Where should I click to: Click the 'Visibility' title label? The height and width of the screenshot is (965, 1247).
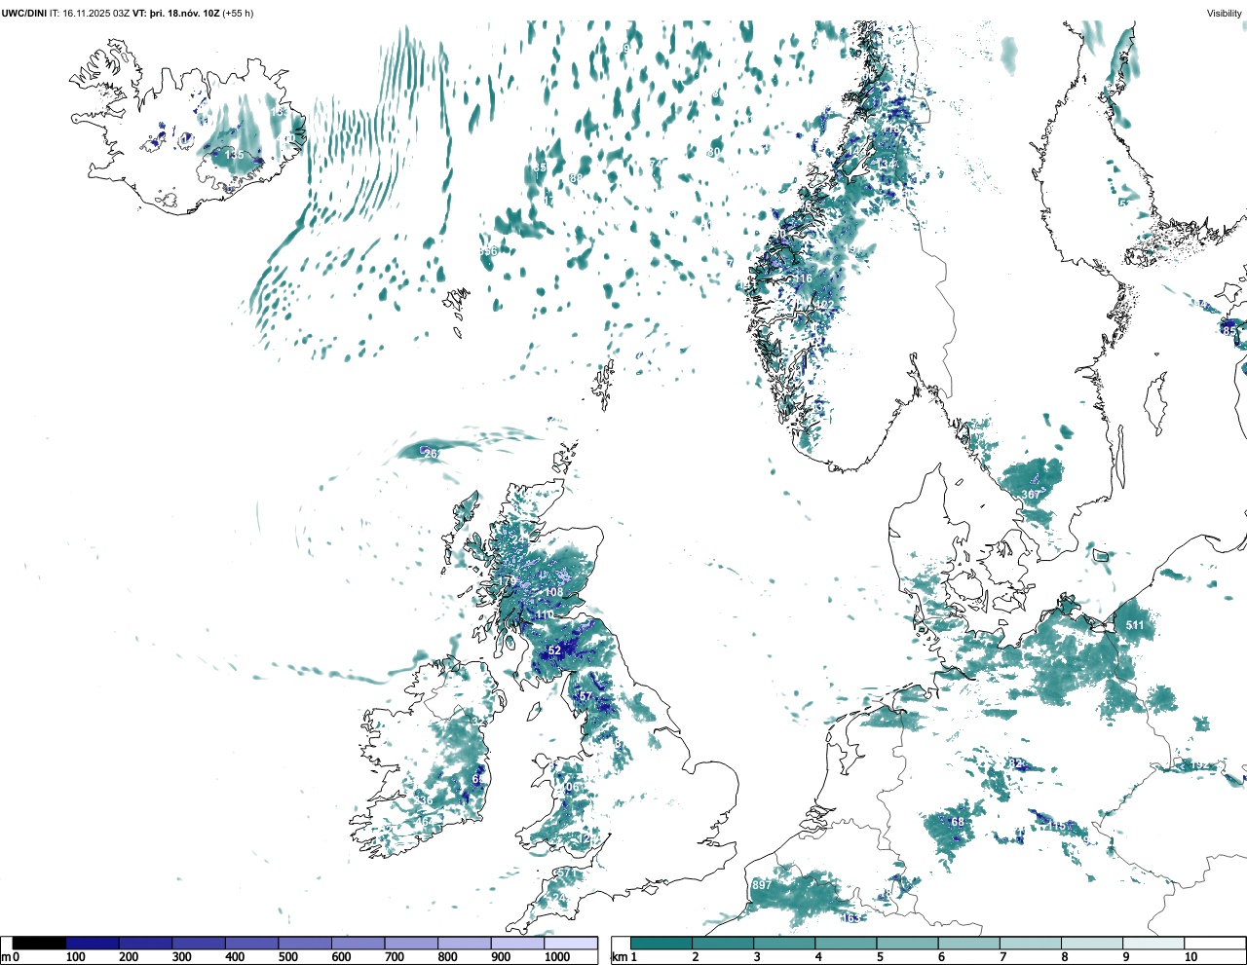click(1225, 14)
